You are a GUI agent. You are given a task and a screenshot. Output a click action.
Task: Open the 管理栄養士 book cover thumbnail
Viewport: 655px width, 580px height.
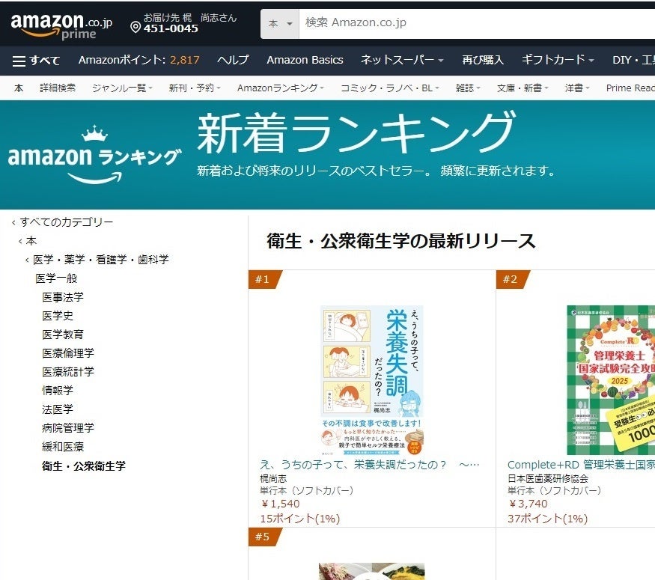coord(611,380)
